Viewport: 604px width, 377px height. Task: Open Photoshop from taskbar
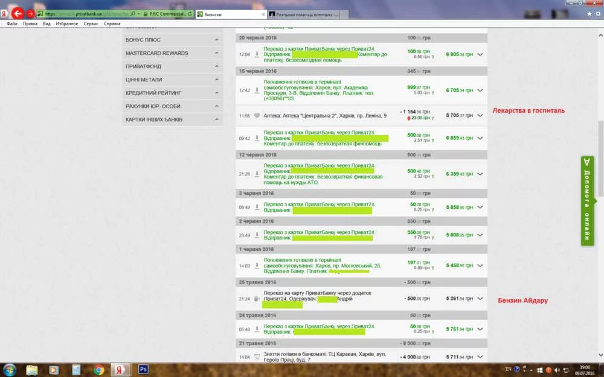pyautogui.click(x=143, y=369)
